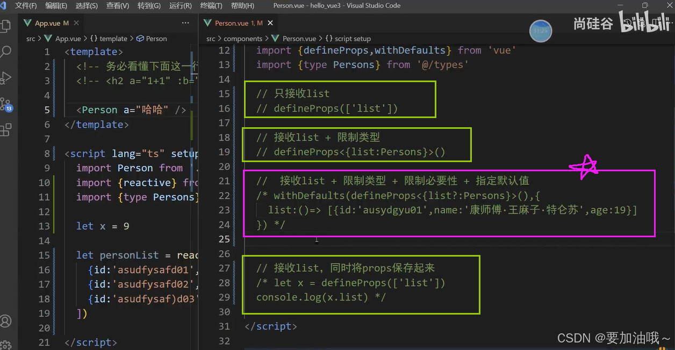This screenshot has height=350, width=675.
Task: Click line number 25 in Person.vue editor
Action: click(x=224, y=239)
